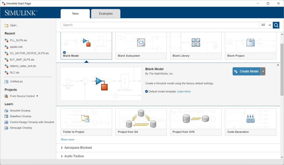The height and width of the screenshot is (165, 284).
Task: Click the Open folder icon
Action: 6,25
